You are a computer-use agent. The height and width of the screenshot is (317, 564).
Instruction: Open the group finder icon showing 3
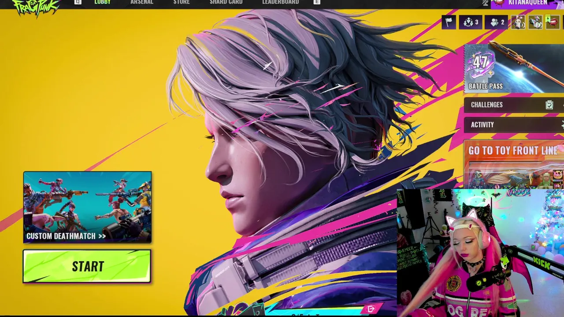(x=471, y=22)
